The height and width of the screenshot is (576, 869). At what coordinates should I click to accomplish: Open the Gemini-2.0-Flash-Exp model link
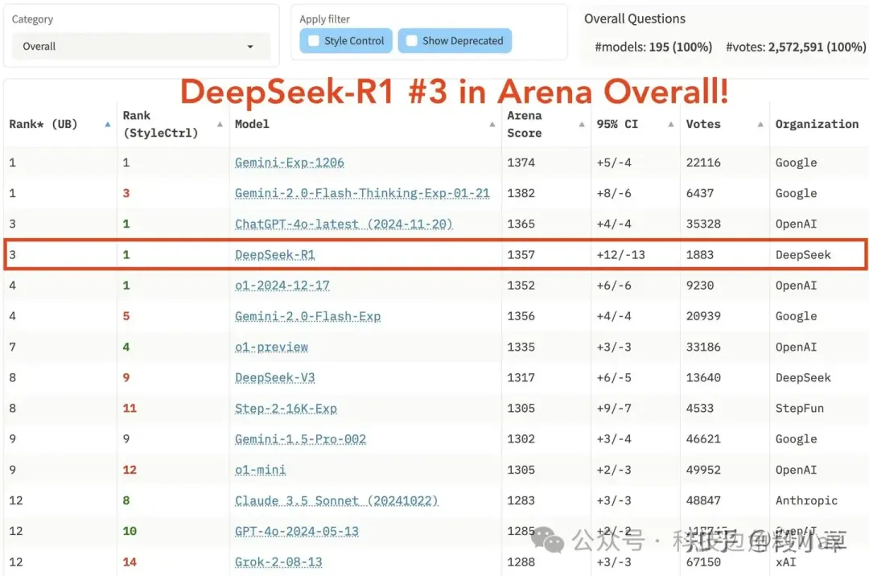pos(307,316)
